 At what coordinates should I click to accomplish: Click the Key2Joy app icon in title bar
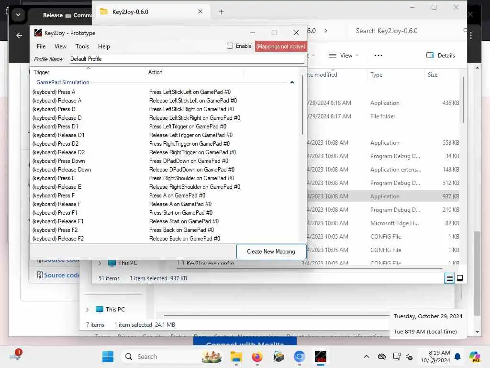pos(38,33)
